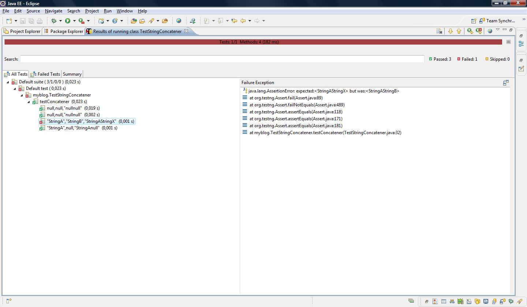Open the New Java EE Project wizard icon
Image resolution: width=527 pixels, height=307 pixels.
(8, 21)
